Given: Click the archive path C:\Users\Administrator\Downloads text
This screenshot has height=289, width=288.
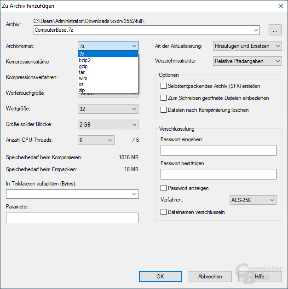Looking at the screenshot, I should tap(89, 21).
